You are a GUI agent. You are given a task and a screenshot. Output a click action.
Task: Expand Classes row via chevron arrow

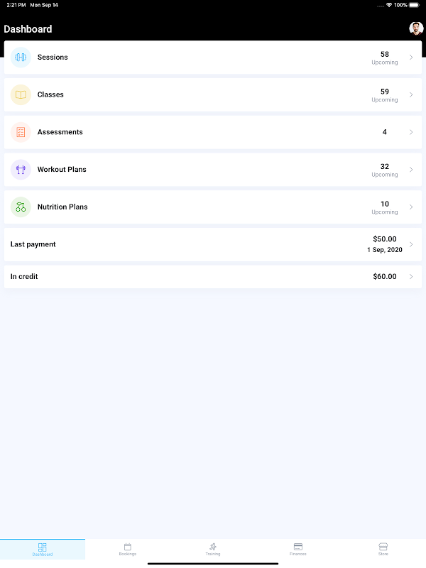click(411, 94)
